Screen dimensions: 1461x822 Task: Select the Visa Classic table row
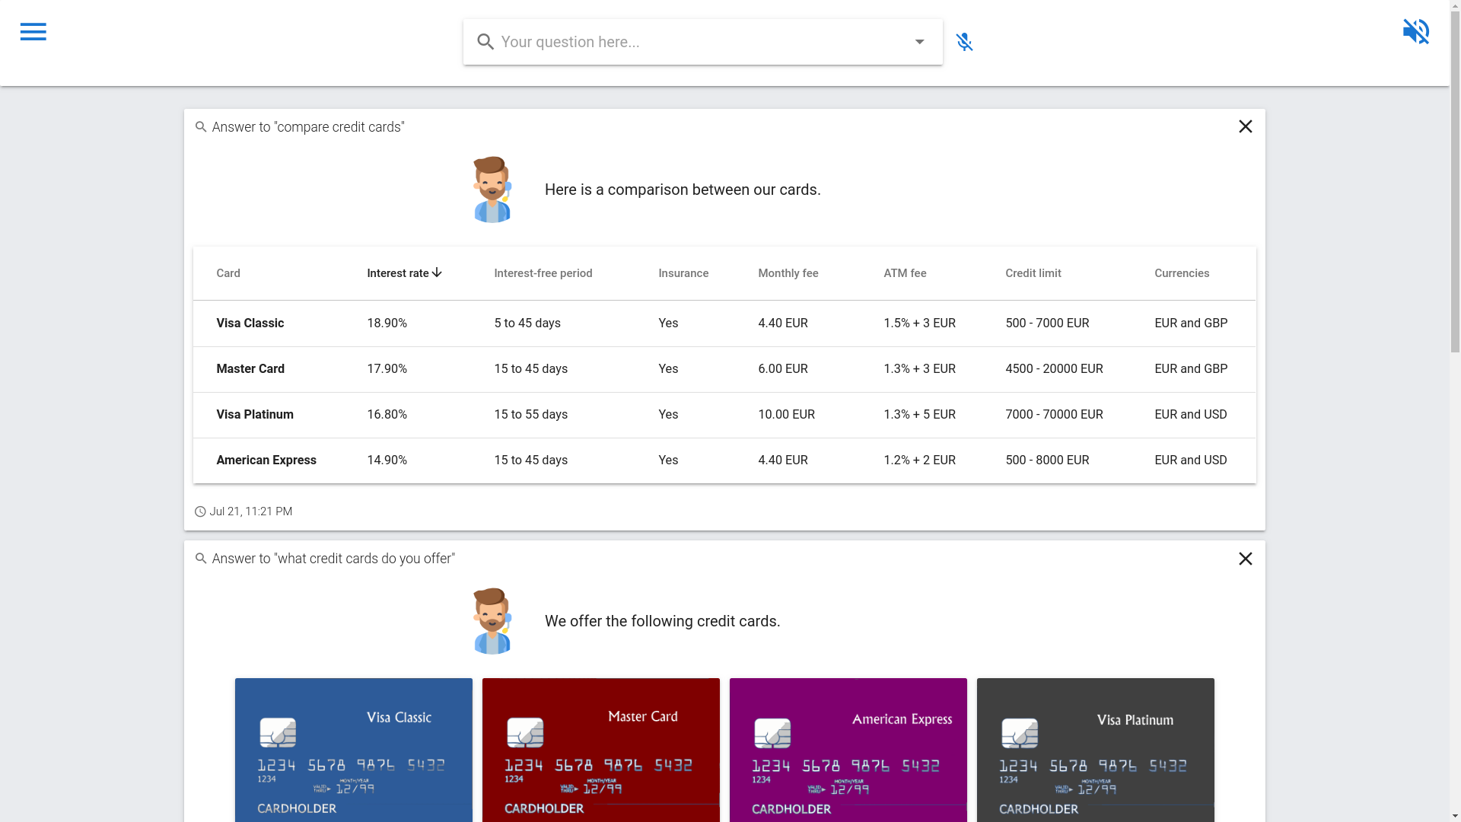tap(250, 323)
